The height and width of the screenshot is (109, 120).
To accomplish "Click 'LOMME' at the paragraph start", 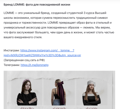I will tap(9, 13).
